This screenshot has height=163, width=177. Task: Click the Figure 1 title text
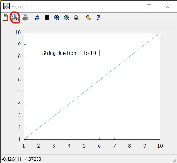[20, 7]
